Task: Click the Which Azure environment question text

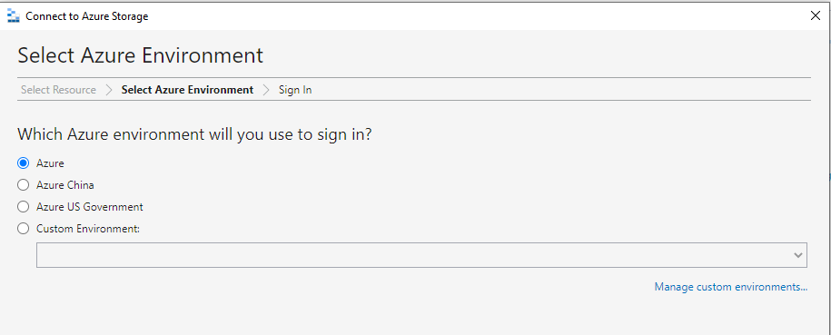Action: [x=194, y=134]
